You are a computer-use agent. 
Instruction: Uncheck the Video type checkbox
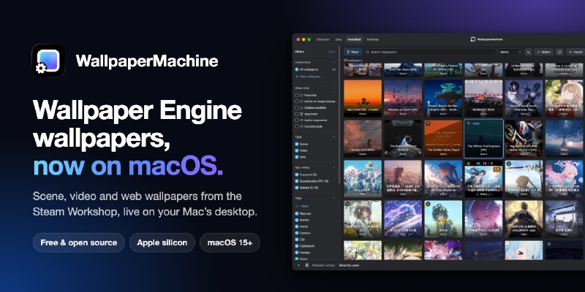(x=297, y=150)
